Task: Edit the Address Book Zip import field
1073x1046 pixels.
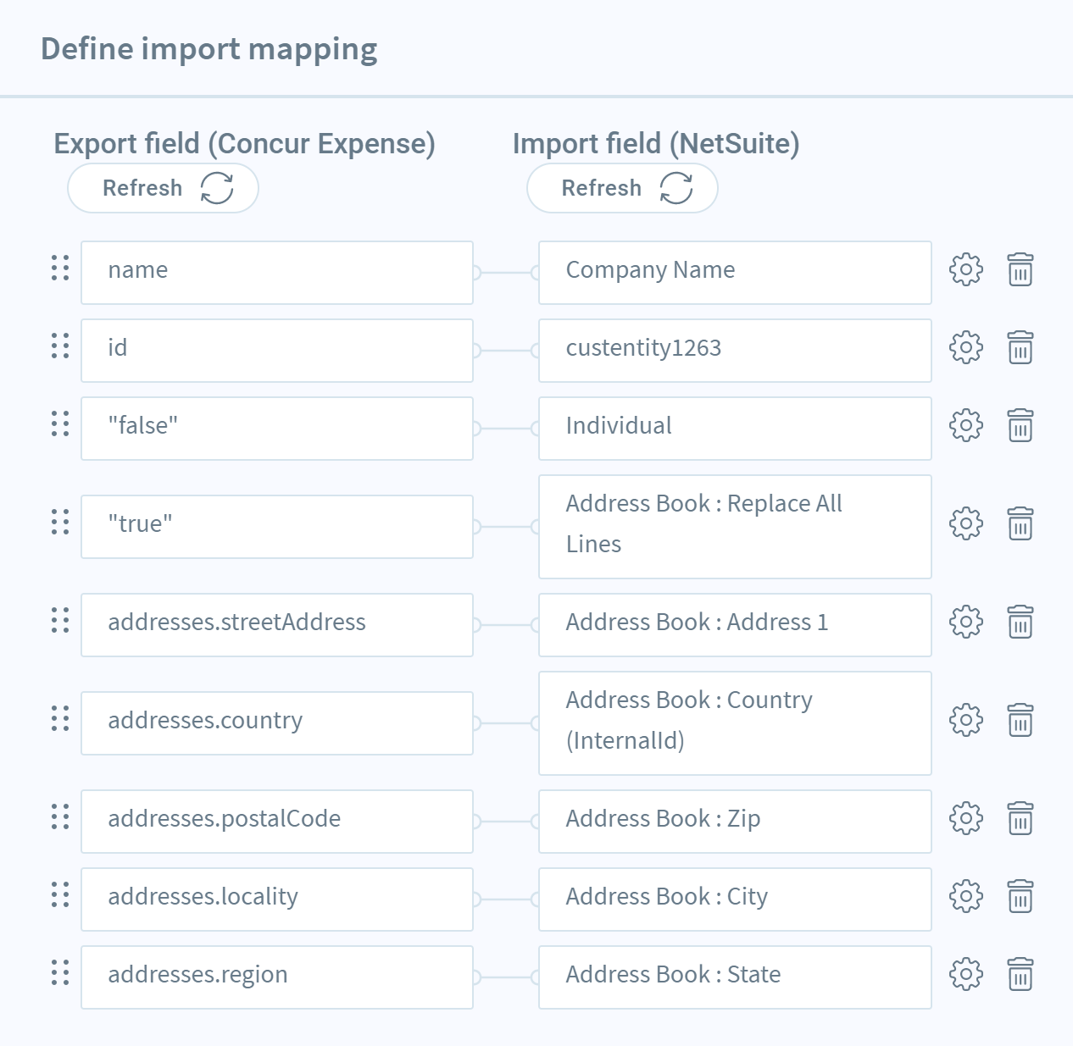Action: (x=735, y=822)
